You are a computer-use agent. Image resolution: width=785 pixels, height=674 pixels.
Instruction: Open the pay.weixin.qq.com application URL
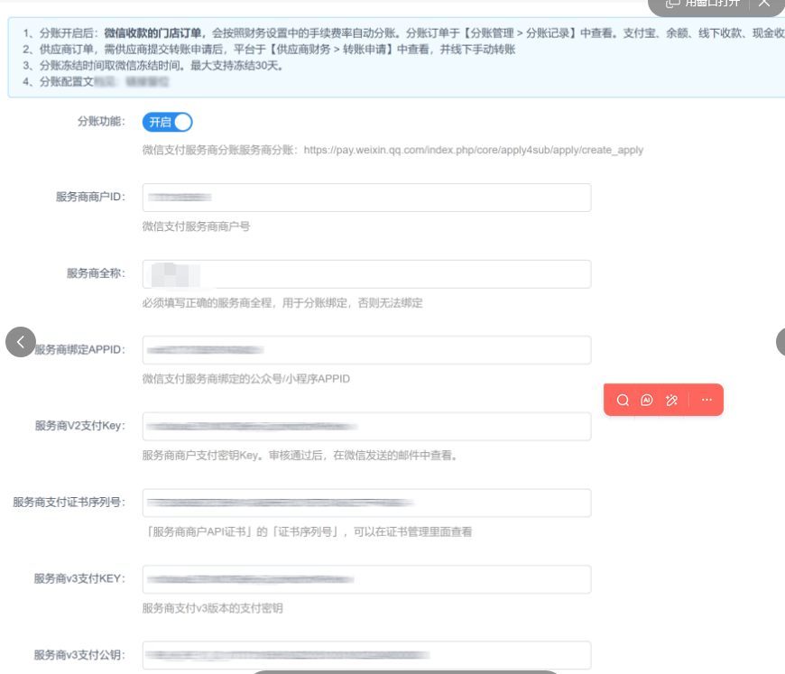473,150
